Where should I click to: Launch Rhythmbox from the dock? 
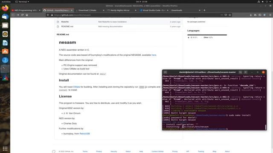point(5,34)
